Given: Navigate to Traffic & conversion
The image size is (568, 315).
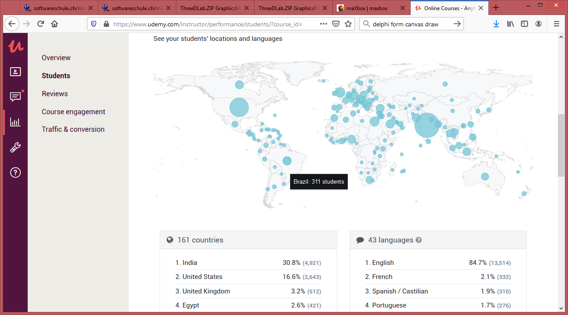Looking at the screenshot, I should 73,129.
